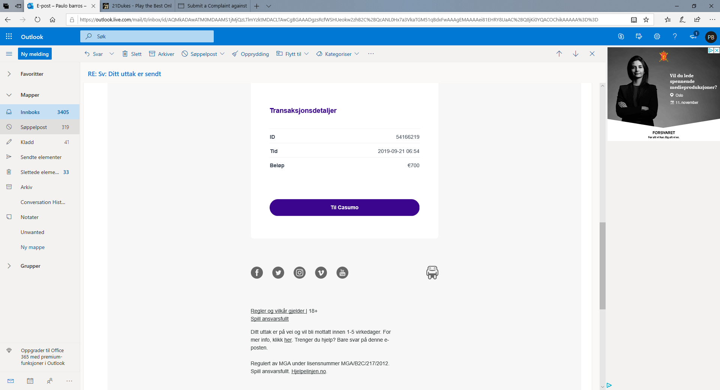Click the message pane vertical scrollbar thumb
This screenshot has height=390, width=720.
[603, 266]
